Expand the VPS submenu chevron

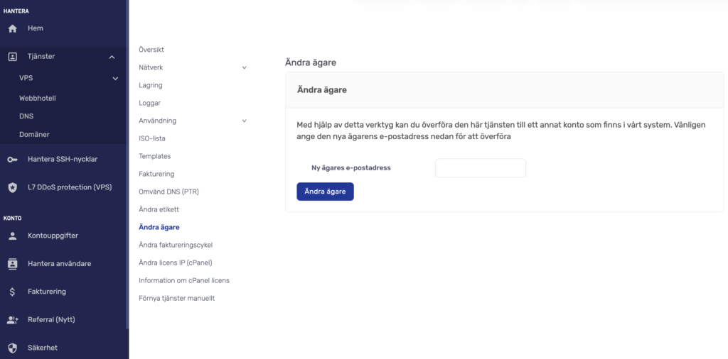115,78
